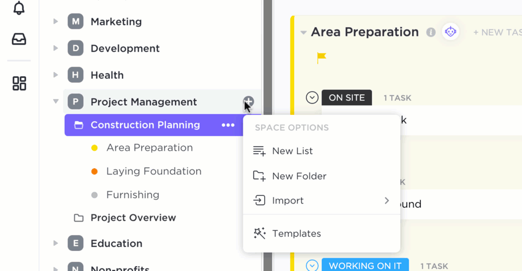Open the inbox tray icon

(x=19, y=39)
